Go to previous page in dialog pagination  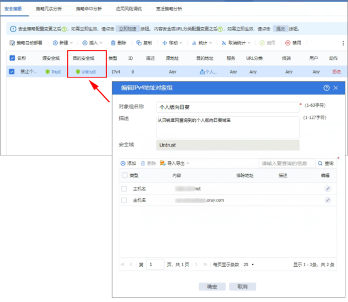[x=131, y=264]
